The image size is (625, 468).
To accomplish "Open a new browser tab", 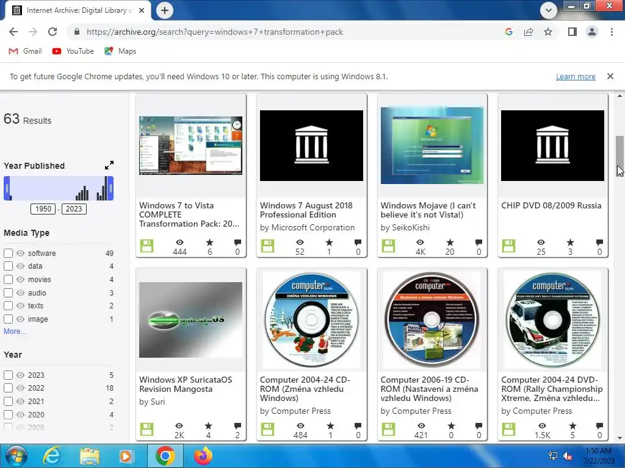I will 165,10.
